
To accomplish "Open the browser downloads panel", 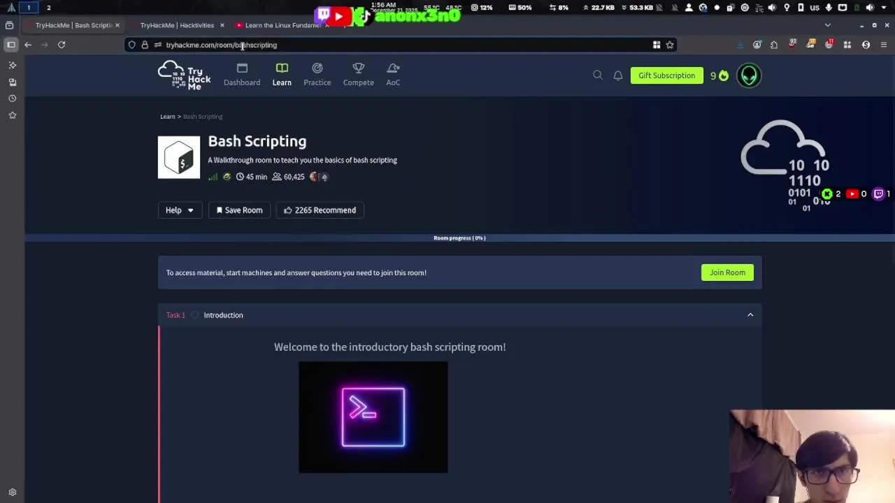I will (740, 45).
